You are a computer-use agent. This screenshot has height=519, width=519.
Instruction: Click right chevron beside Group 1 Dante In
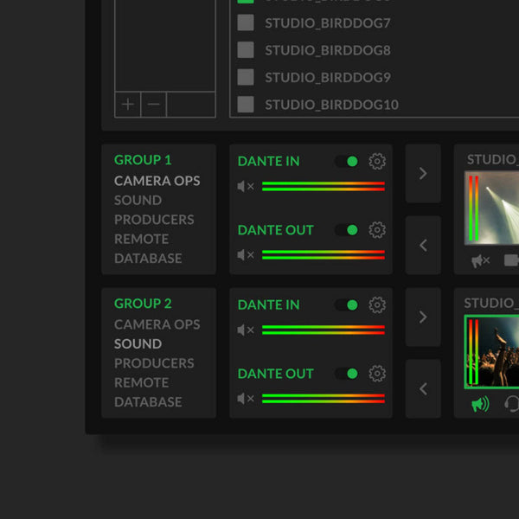[x=423, y=174]
